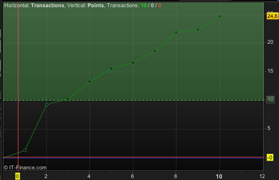The width and height of the screenshot is (279, 180).
Task: Click the 8 label on horizontal axis
Action: coord(176,176)
